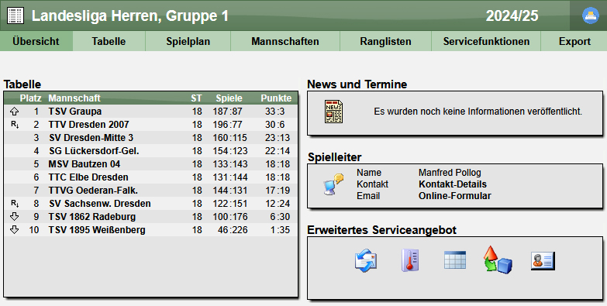
Task: Open the Spielplan tab
Action: point(188,41)
